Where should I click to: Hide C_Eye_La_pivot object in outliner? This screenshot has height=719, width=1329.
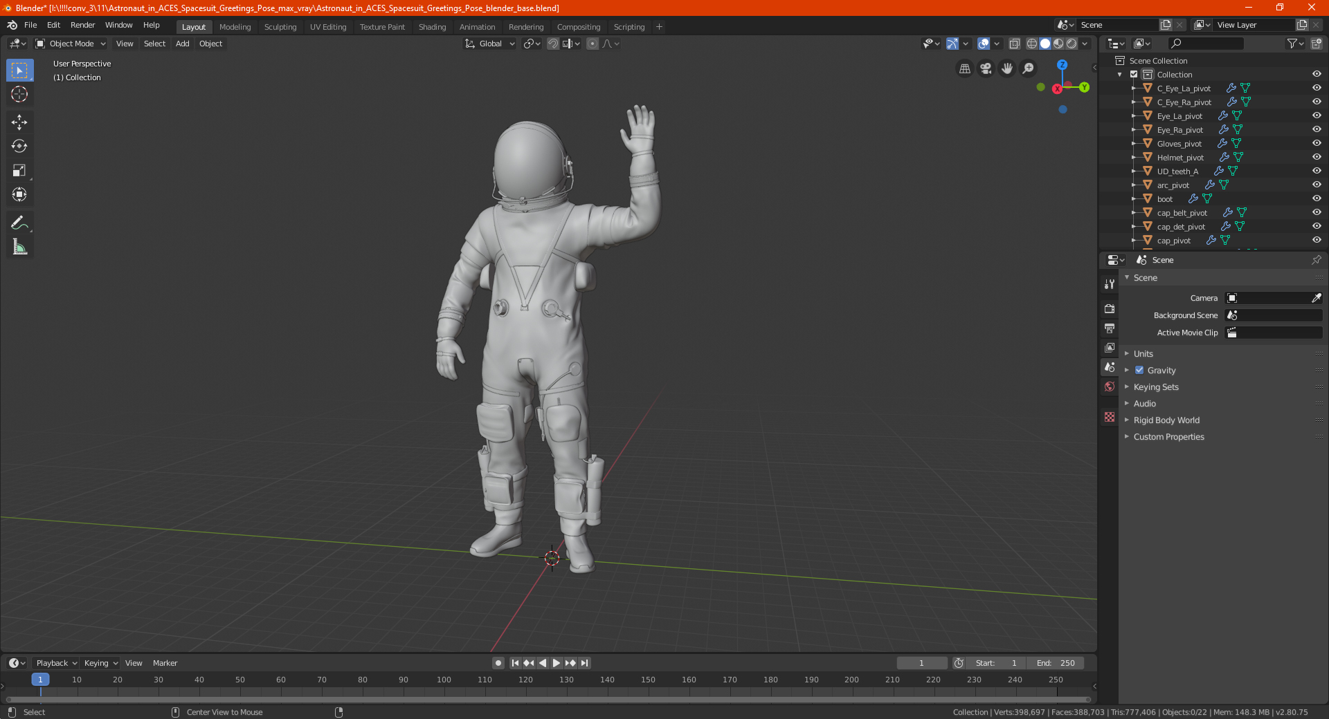tap(1317, 88)
